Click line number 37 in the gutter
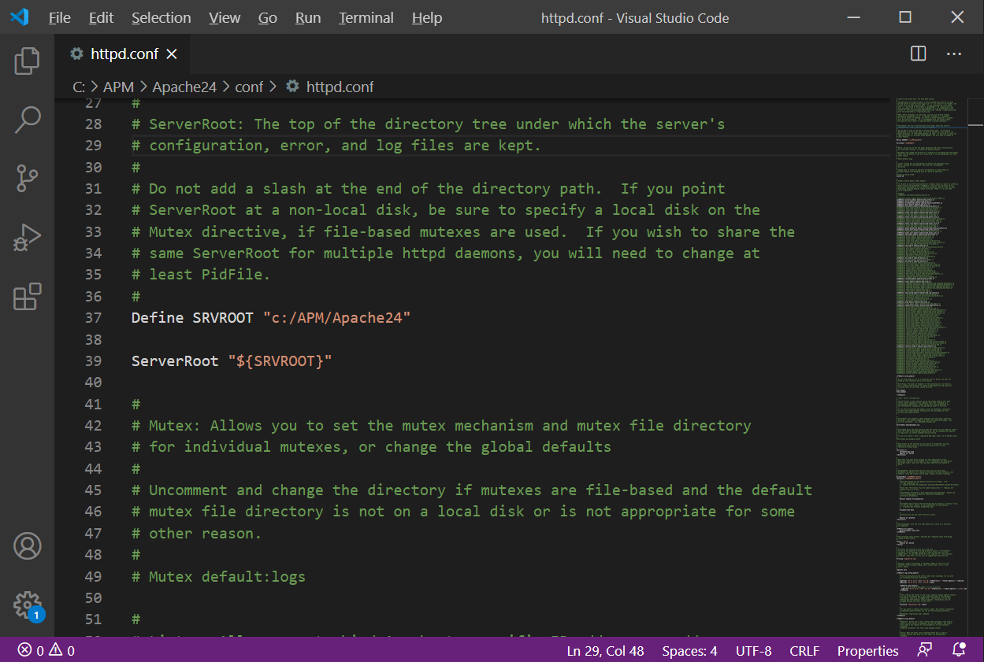984x662 pixels. [93, 317]
